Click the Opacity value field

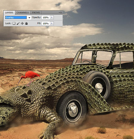pos(46,17)
